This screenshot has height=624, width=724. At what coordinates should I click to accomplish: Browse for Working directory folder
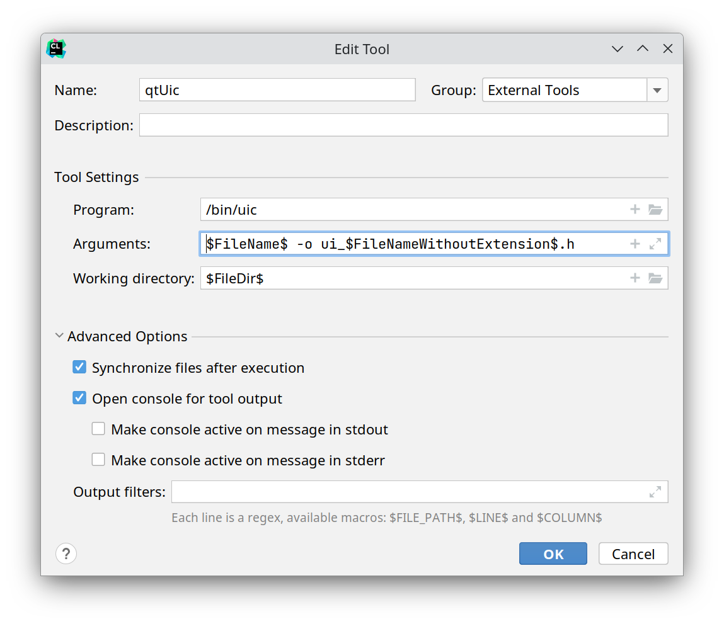tap(655, 278)
